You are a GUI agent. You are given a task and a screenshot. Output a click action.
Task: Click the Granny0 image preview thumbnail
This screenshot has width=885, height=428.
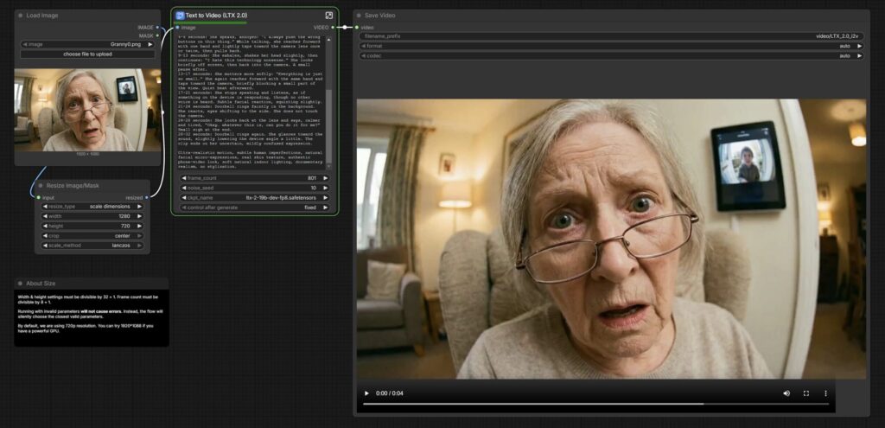coord(87,110)
